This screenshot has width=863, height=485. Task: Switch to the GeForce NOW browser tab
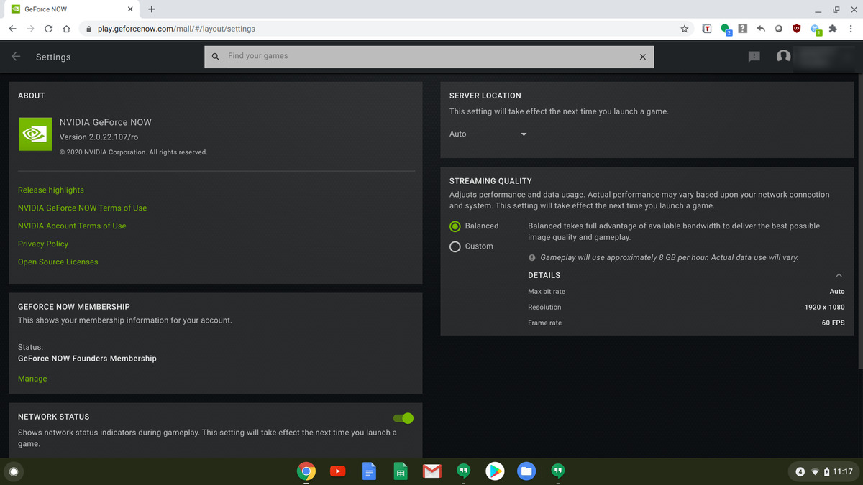tap(70, 9)
